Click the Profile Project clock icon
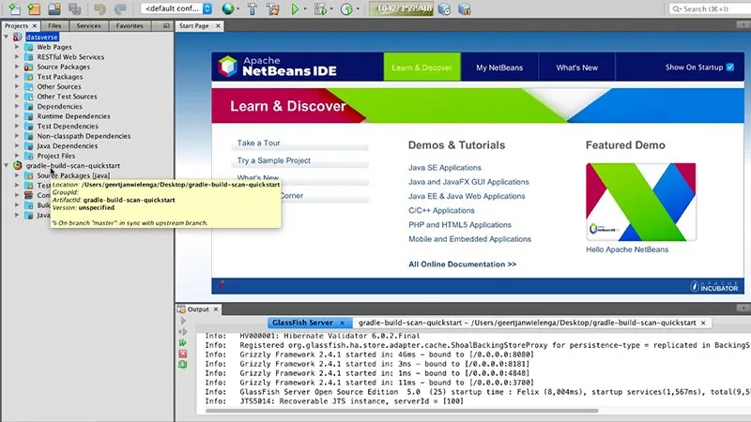This screenshot has width=751, height=422. [x=346, y=8]
